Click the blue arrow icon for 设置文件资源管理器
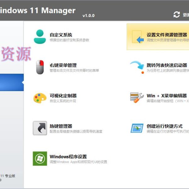This screenshot has width=189, height=189. tap(138, 37)
